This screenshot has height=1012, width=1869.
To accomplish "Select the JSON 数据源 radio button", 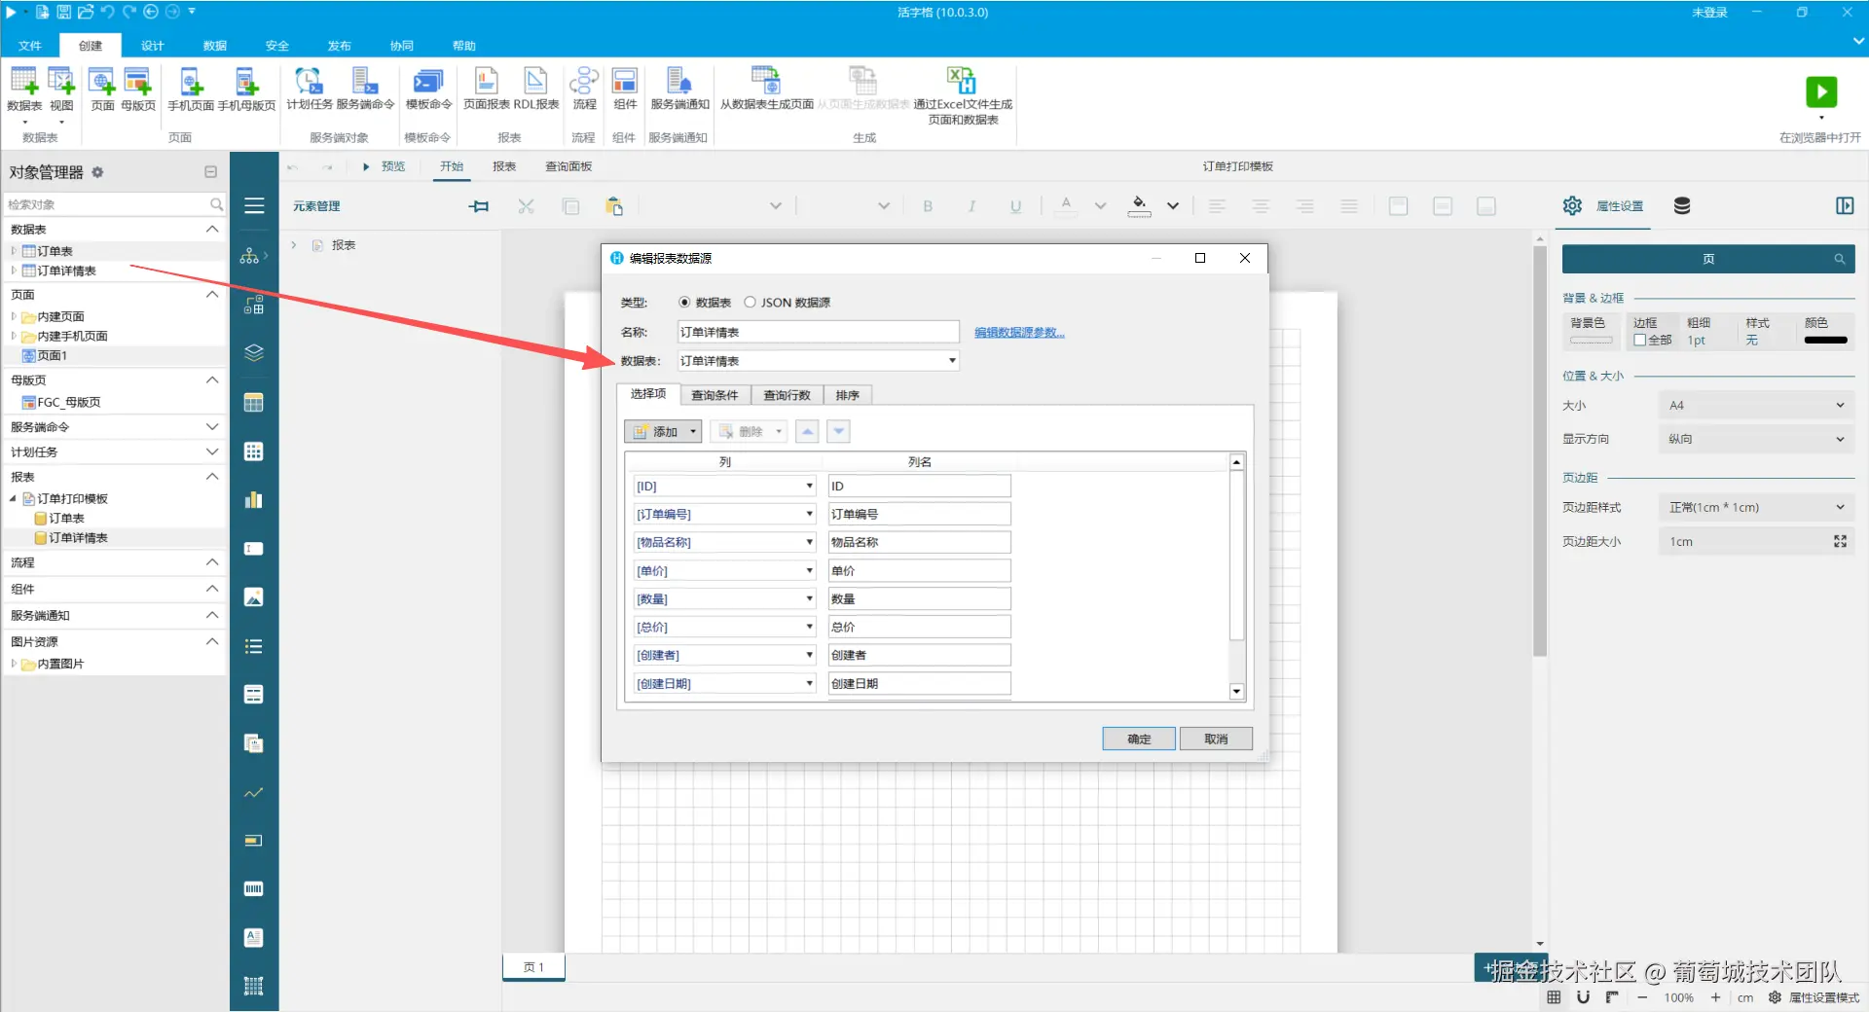I will 750,303.
